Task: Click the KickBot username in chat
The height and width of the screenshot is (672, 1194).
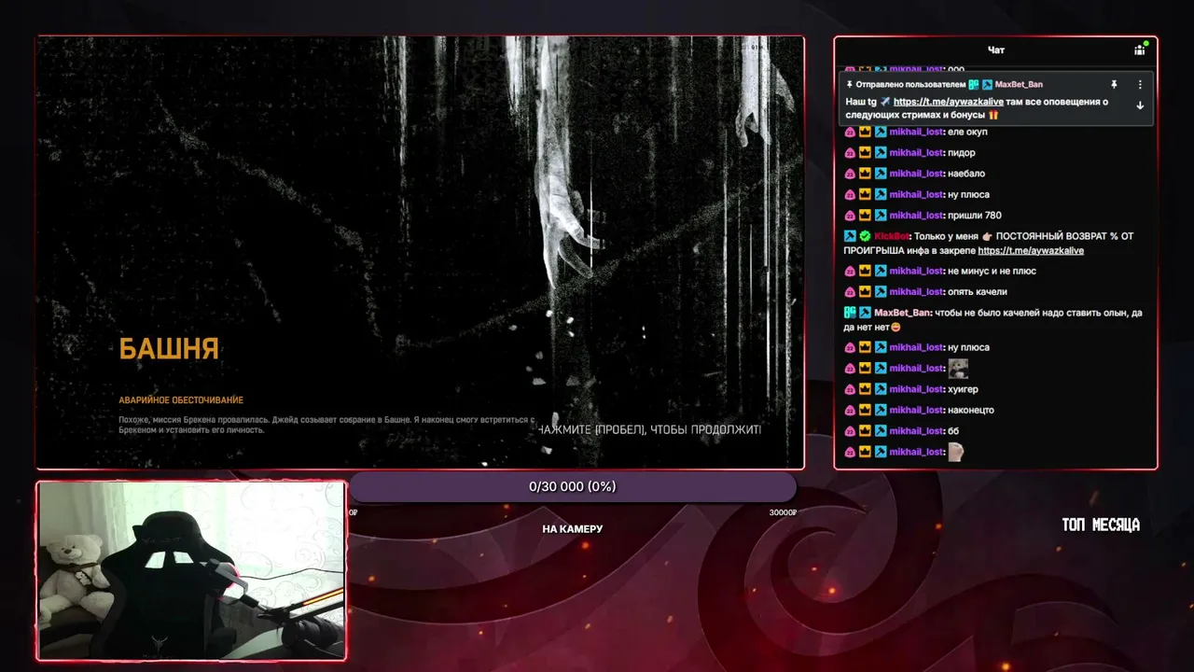Action: pyautogui.click(x=892, y=236)
